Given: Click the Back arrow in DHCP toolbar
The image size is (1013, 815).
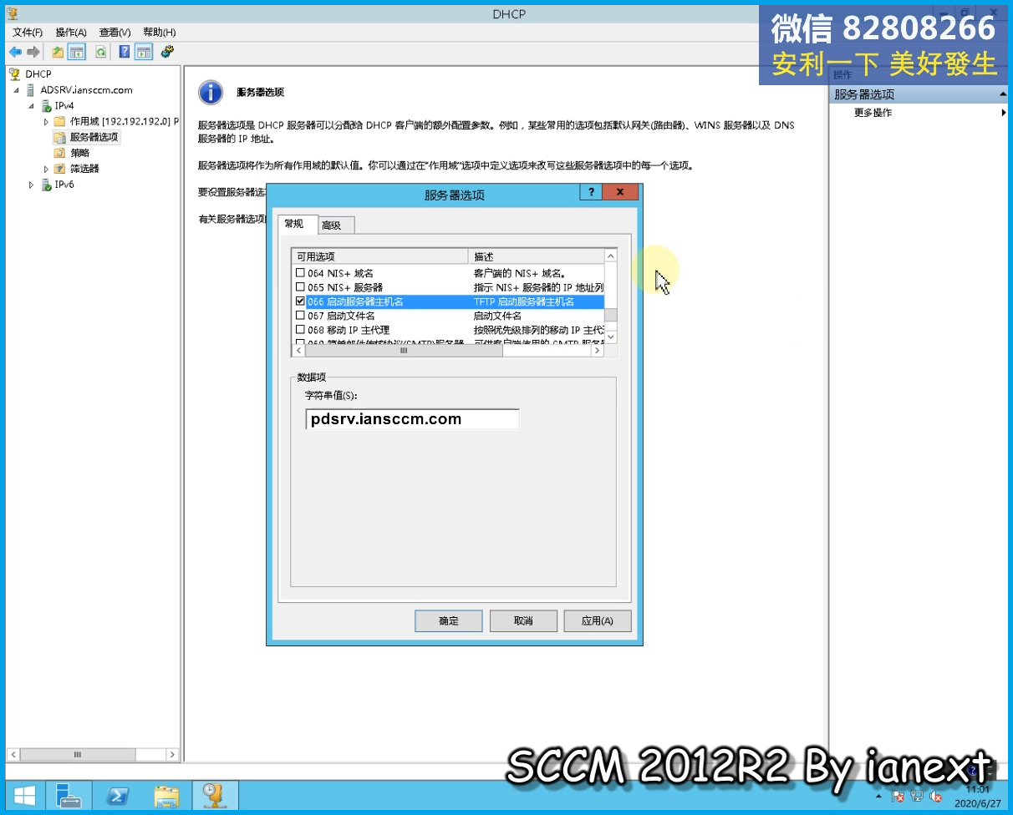Looking at the screenshot, I should (15, 52).
